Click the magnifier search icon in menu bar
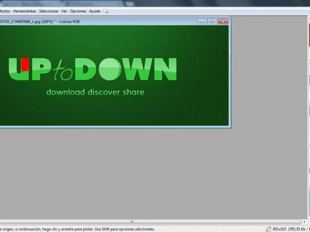 coord(106,11)
